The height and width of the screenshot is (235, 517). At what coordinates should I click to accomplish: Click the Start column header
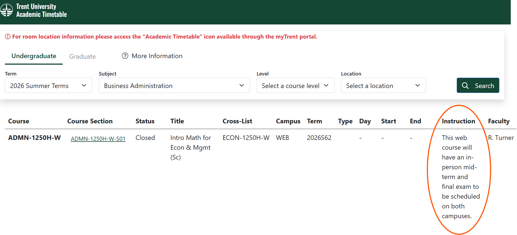pyautogui.click(x=389, y=121)
